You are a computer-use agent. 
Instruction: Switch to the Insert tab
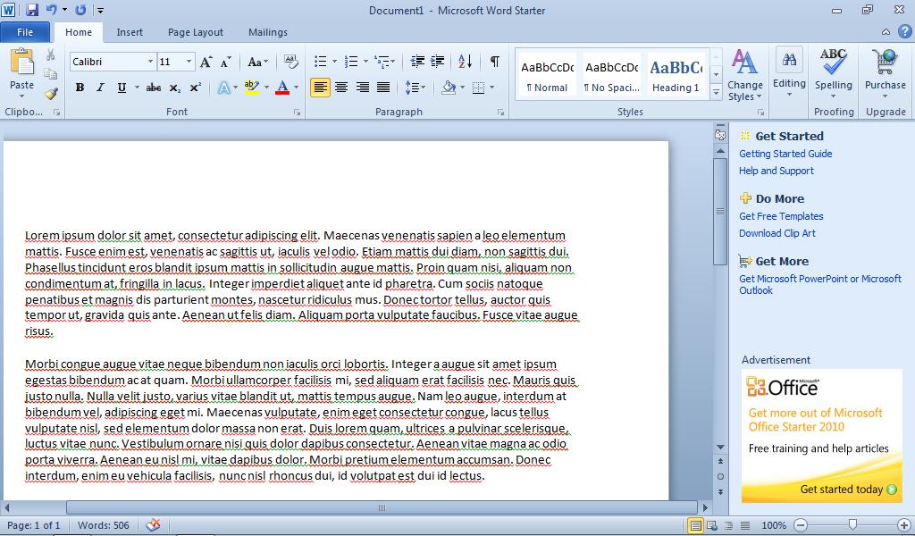tap(130, 32)
